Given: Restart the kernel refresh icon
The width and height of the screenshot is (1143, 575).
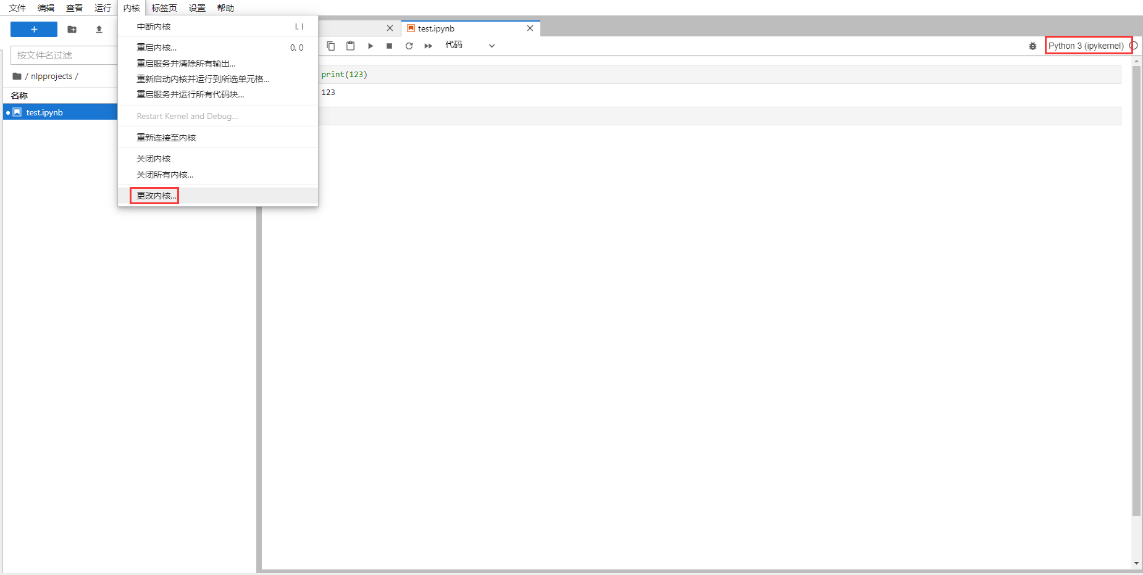Looking at the screenshot, I should (409, 46).
